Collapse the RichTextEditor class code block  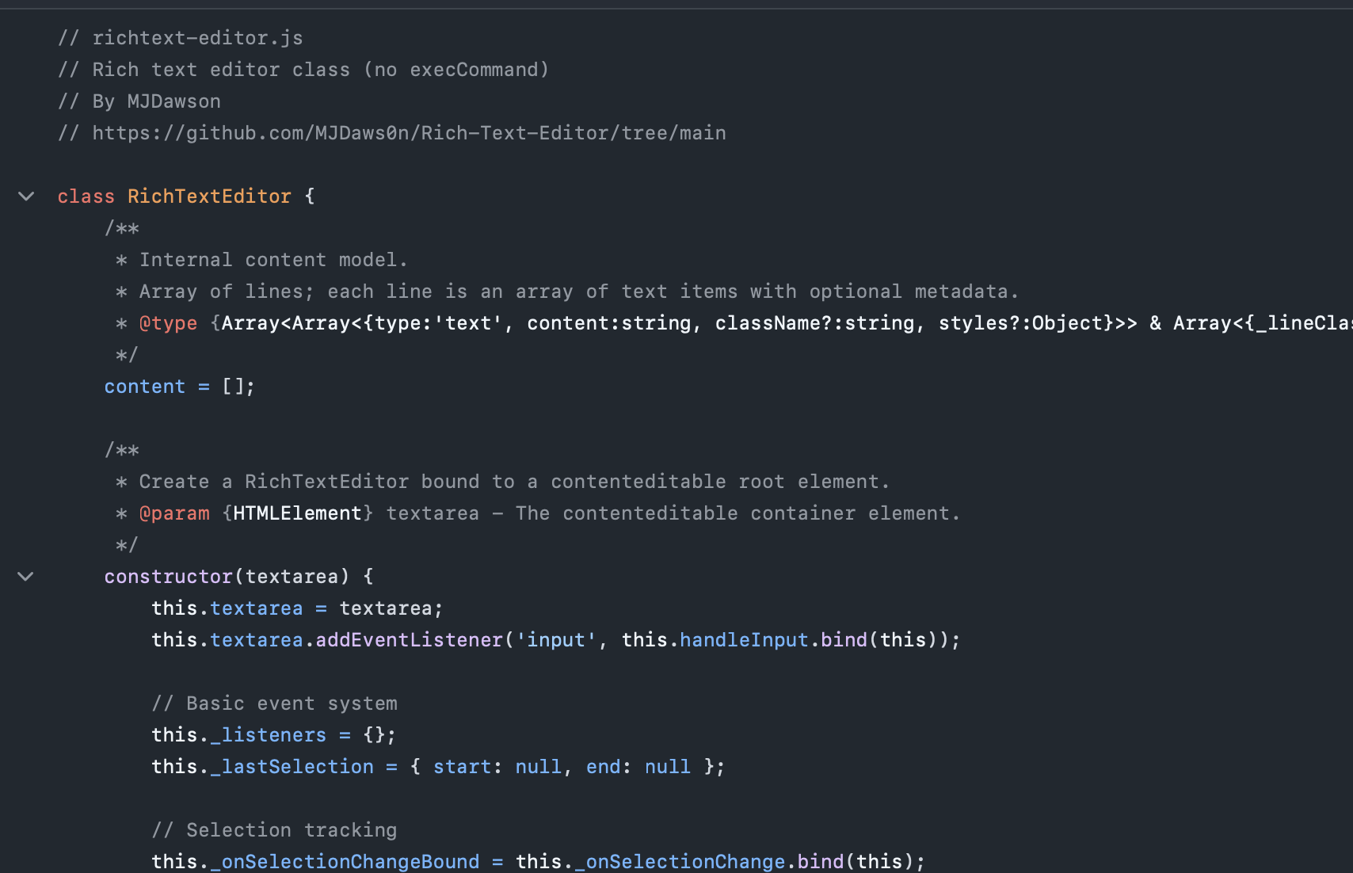25,196
